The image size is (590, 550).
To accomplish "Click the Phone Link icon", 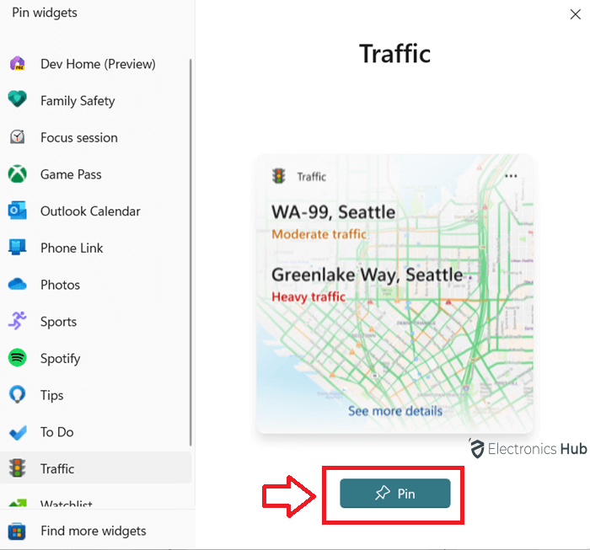I will (18, 248).
